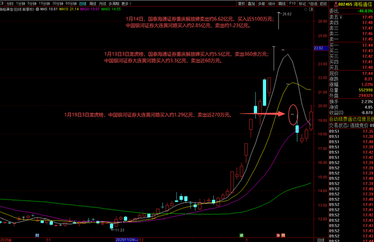
Task: Expand the 更多 > period options
Action: [127, 4]
